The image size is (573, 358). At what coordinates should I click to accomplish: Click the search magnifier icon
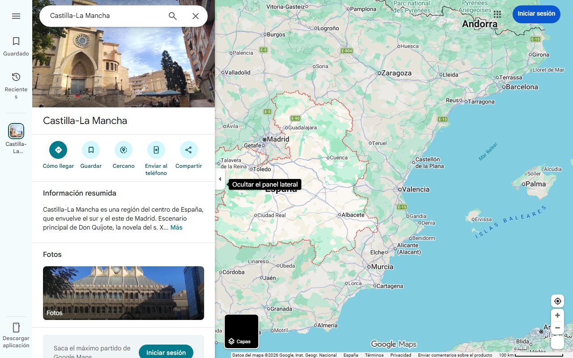pos(172,16)
